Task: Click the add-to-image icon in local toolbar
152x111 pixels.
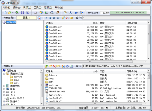Action: [x=63, y=66]
